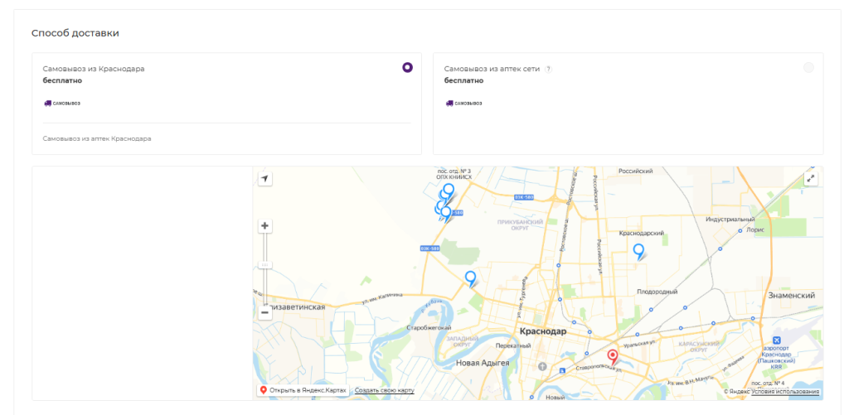Image resolution: width=849 pixels, height=415 pixels.
Task: Click the truck icon in the Самовывоз из Краснодара card
Action: (47, 104)
